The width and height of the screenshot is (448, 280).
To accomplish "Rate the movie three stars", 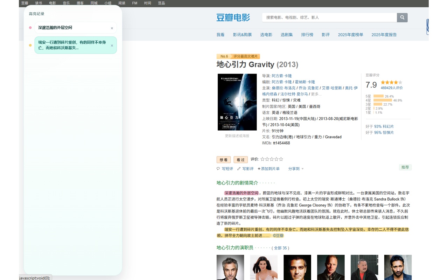I will coord(272,159).
